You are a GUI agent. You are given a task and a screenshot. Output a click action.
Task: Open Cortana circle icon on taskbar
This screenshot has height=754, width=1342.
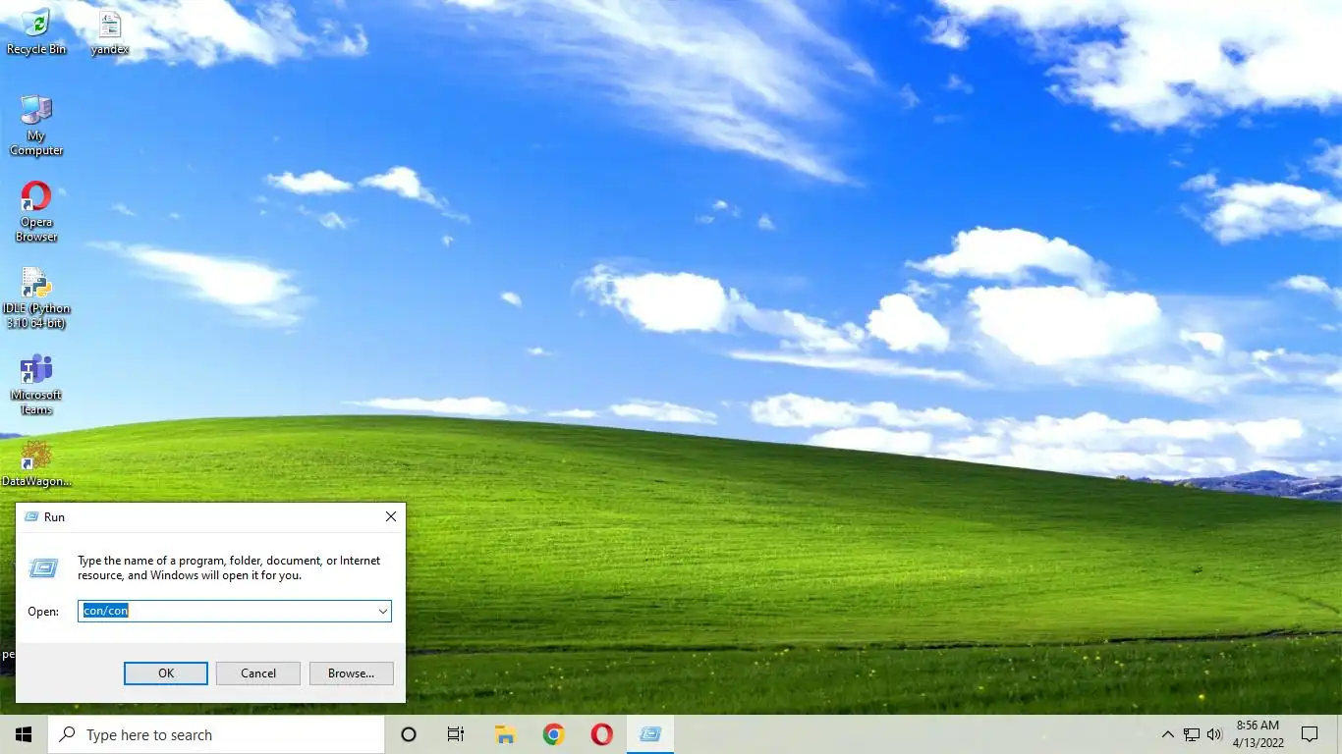(x=409, y=734)
